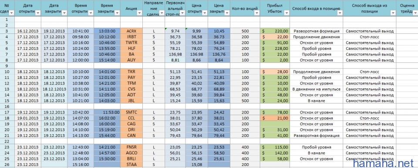Open the Дата открытия filter dropdown

pos(38,13)
